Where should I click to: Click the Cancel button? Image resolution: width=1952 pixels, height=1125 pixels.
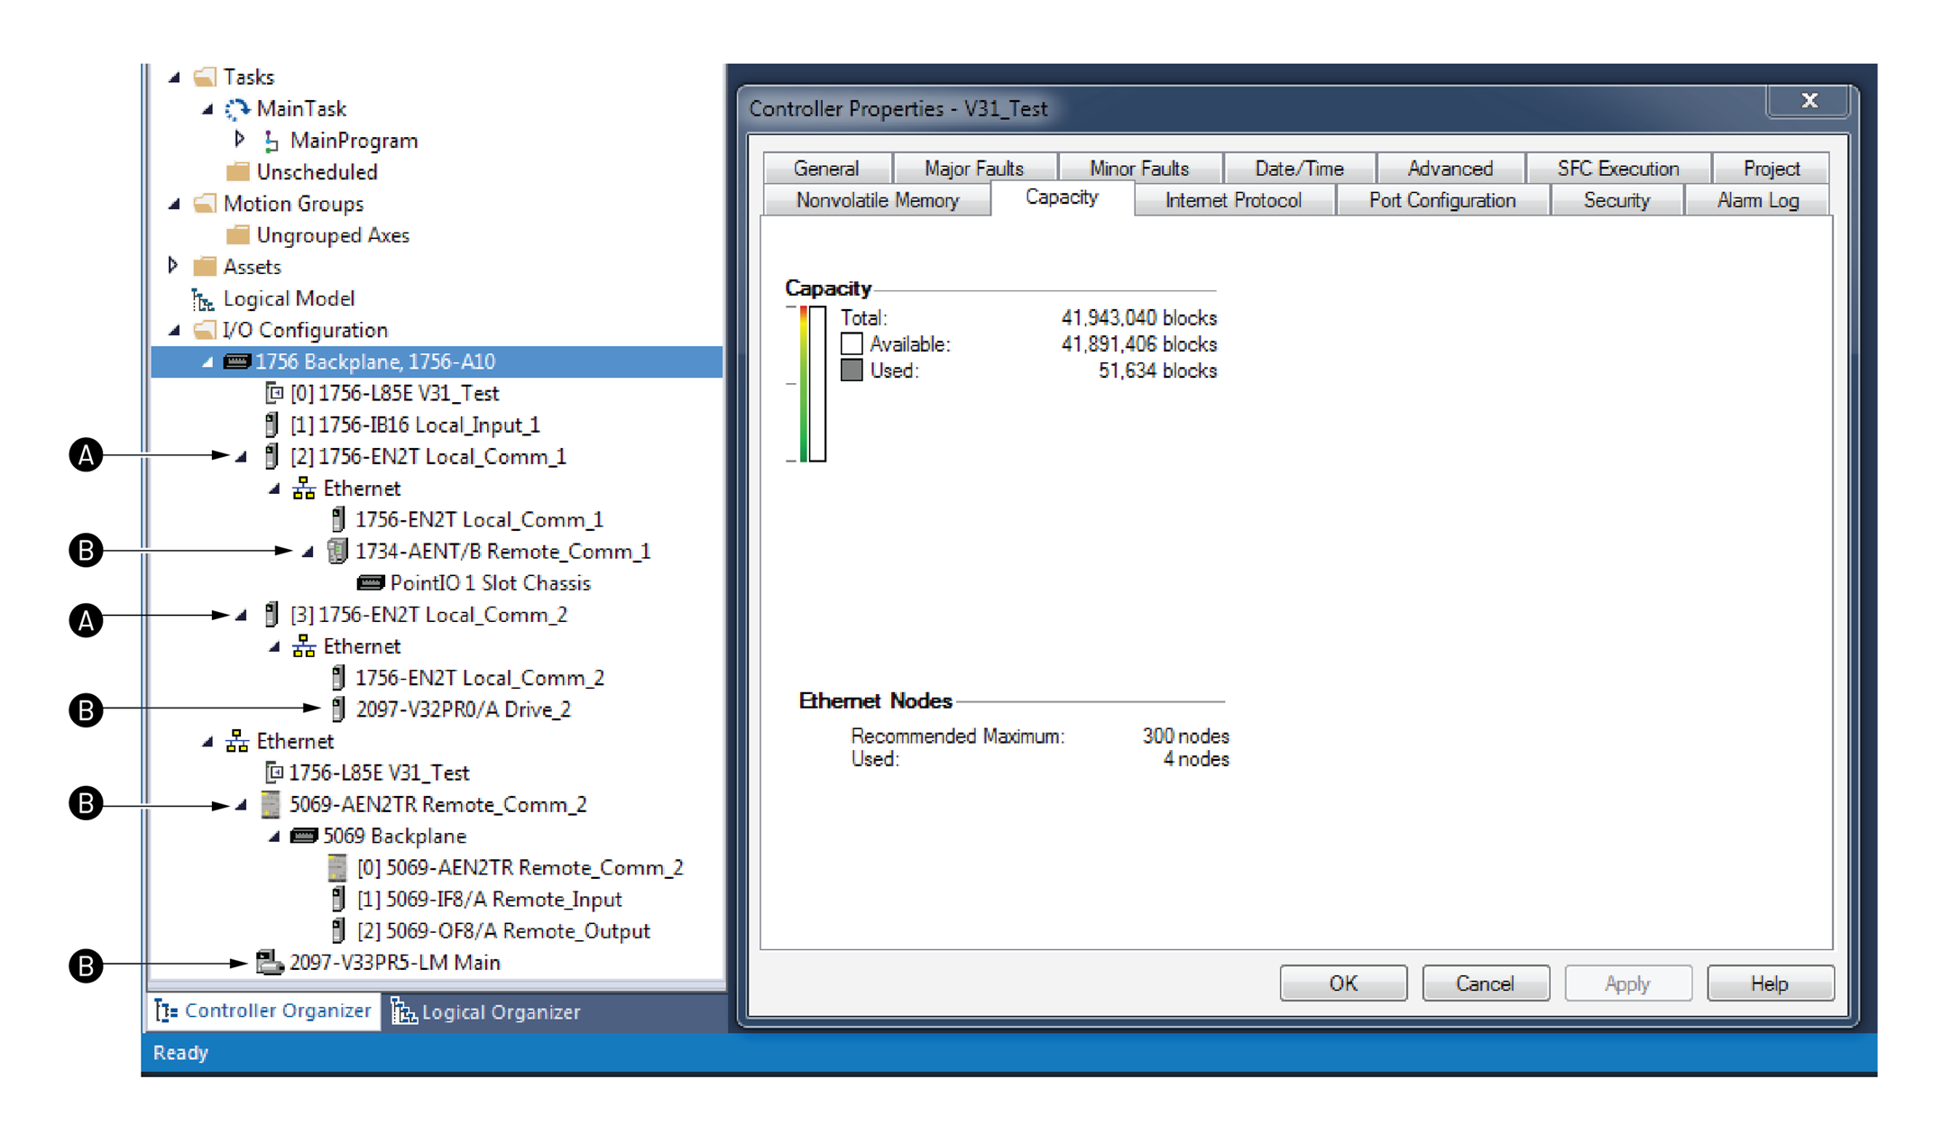[1485, 983]
